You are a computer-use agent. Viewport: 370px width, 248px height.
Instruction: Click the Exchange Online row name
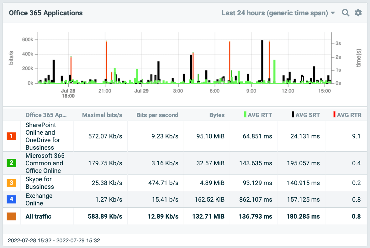point(39,199)
